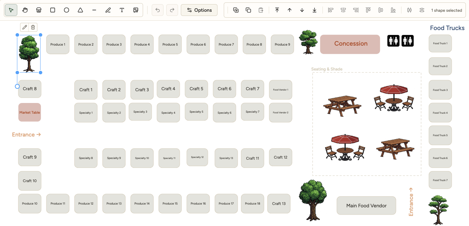
Task: Select the Produce 1 booth
Action: [57, 44]
